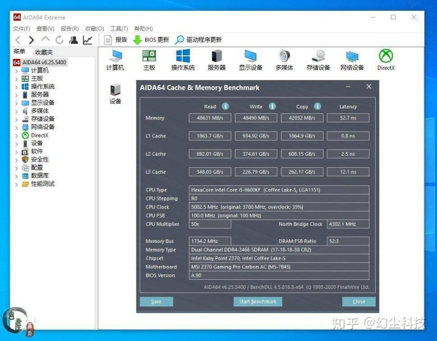Open 工具(T) menu
This screenshot has width=437, height=341.
[119, 28]
